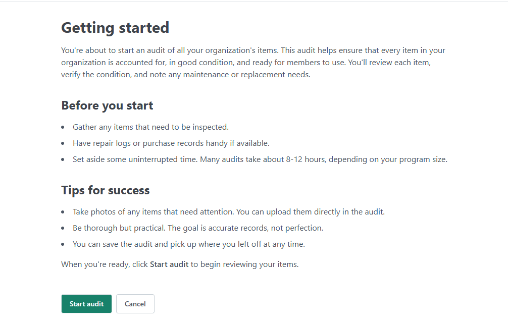508x325 pixels.
Task: Click the intro paragraph about auditing items
Action: click(x=252, y=63)
